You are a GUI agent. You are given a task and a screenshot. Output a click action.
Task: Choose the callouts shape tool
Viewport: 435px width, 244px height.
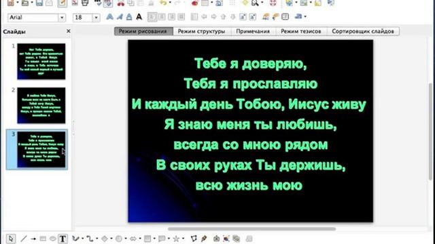tap(162, 239)
